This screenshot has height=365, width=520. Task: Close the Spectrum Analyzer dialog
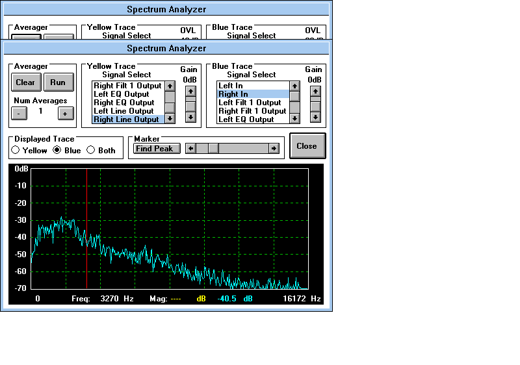307,146
